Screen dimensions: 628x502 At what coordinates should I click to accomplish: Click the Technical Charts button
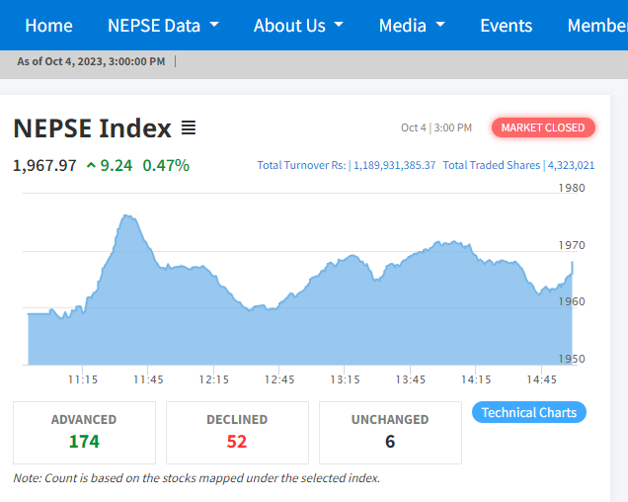(x=528, y=412)
